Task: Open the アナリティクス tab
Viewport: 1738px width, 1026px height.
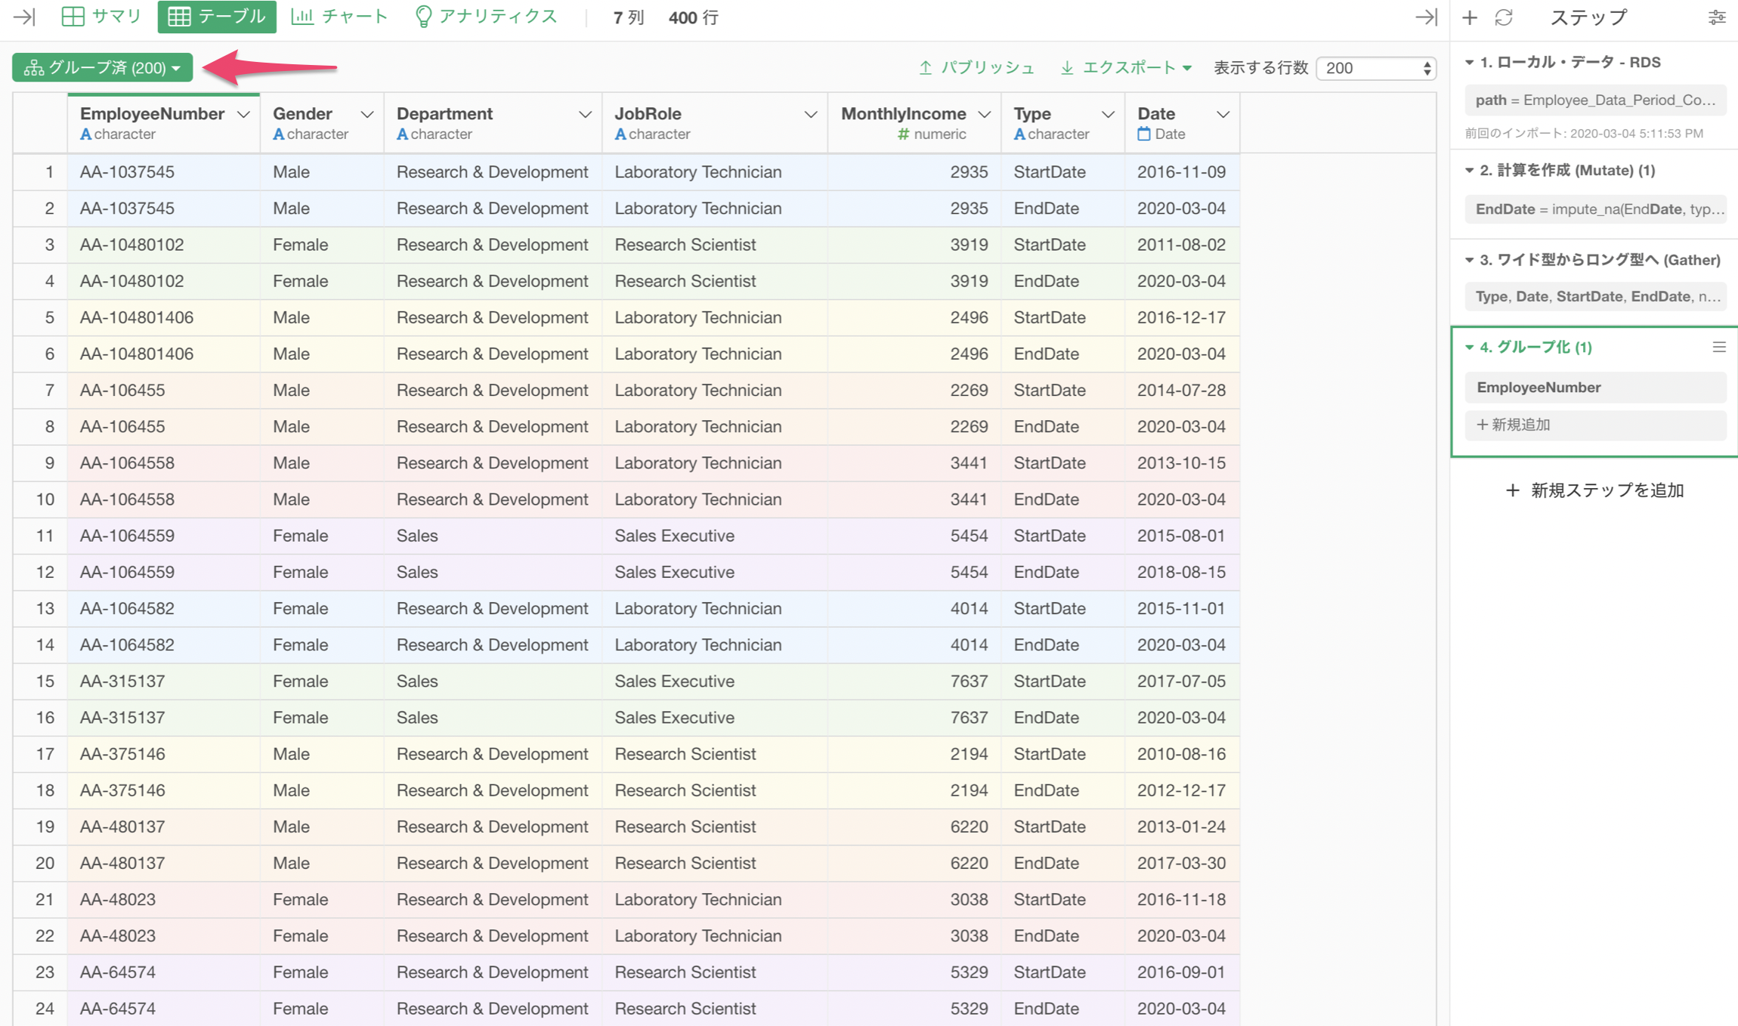Action: (487, 17)
